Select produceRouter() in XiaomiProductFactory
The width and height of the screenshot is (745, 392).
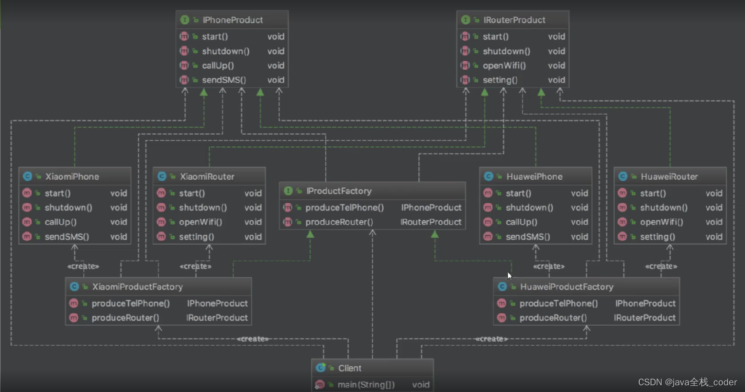coord(158,317)
